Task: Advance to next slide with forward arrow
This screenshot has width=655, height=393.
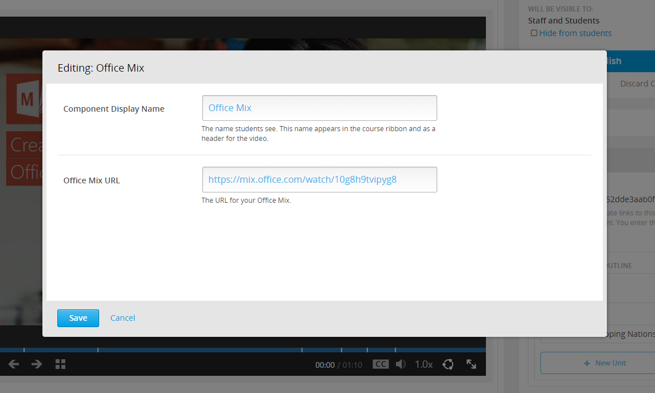Action: click(37, 364)
